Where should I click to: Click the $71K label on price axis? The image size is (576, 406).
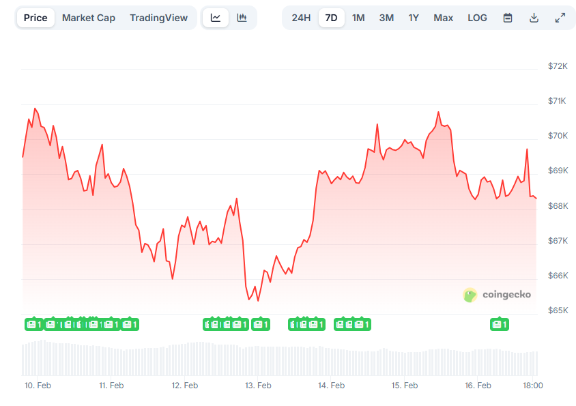[x=558, y=101]
